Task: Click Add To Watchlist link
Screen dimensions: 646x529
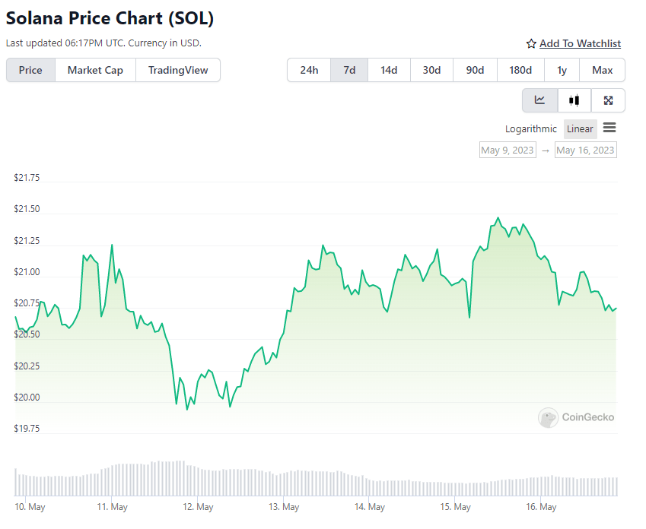Action: [580, 43]
